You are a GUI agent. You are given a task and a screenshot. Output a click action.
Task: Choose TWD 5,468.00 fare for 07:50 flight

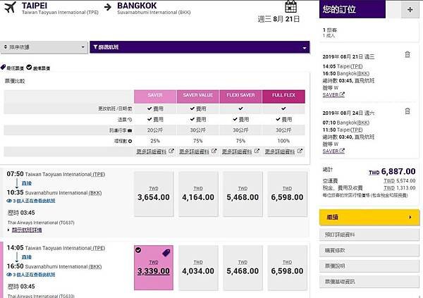coord(243,194)
